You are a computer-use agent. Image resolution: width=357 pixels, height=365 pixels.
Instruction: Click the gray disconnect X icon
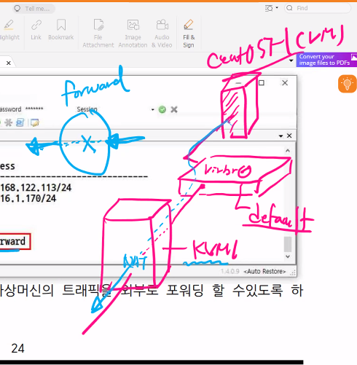point(174,109)
